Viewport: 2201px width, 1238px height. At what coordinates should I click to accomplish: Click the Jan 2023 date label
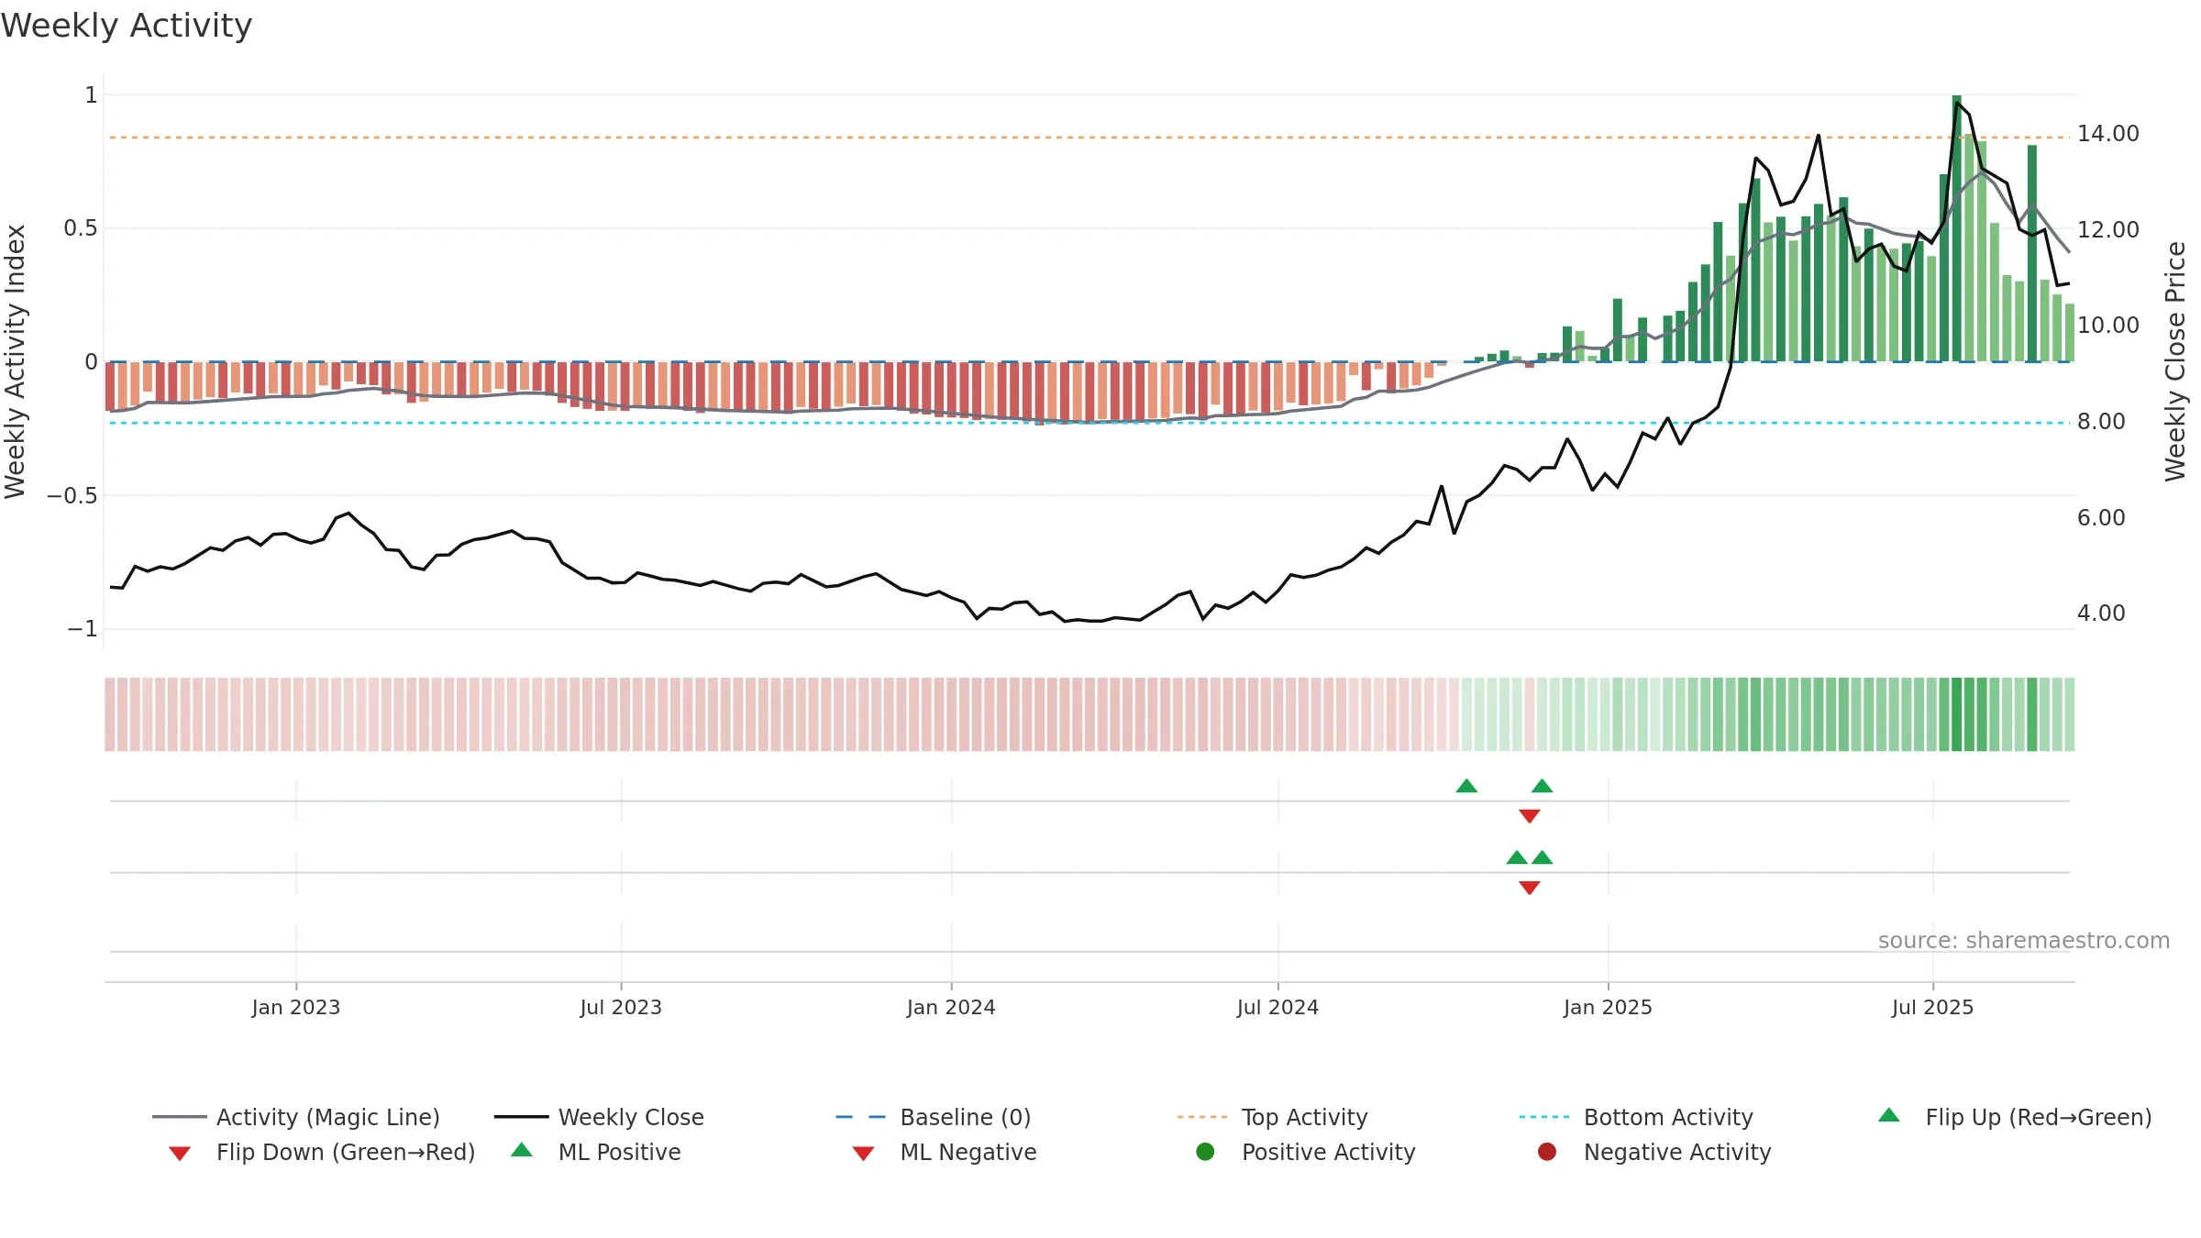tap(296, 1007)
